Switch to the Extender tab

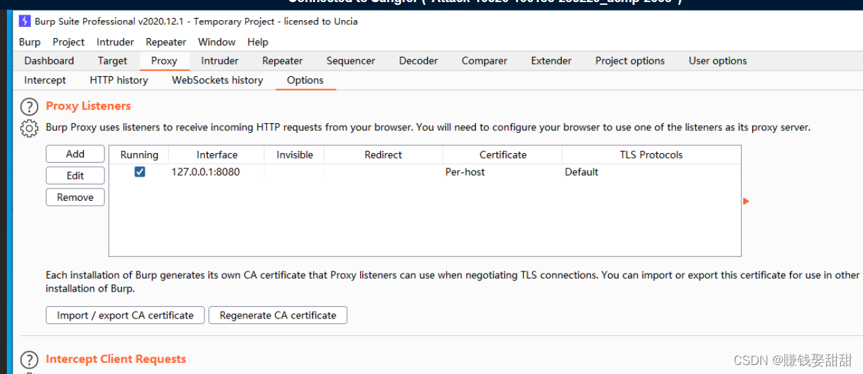click(551, 61)
